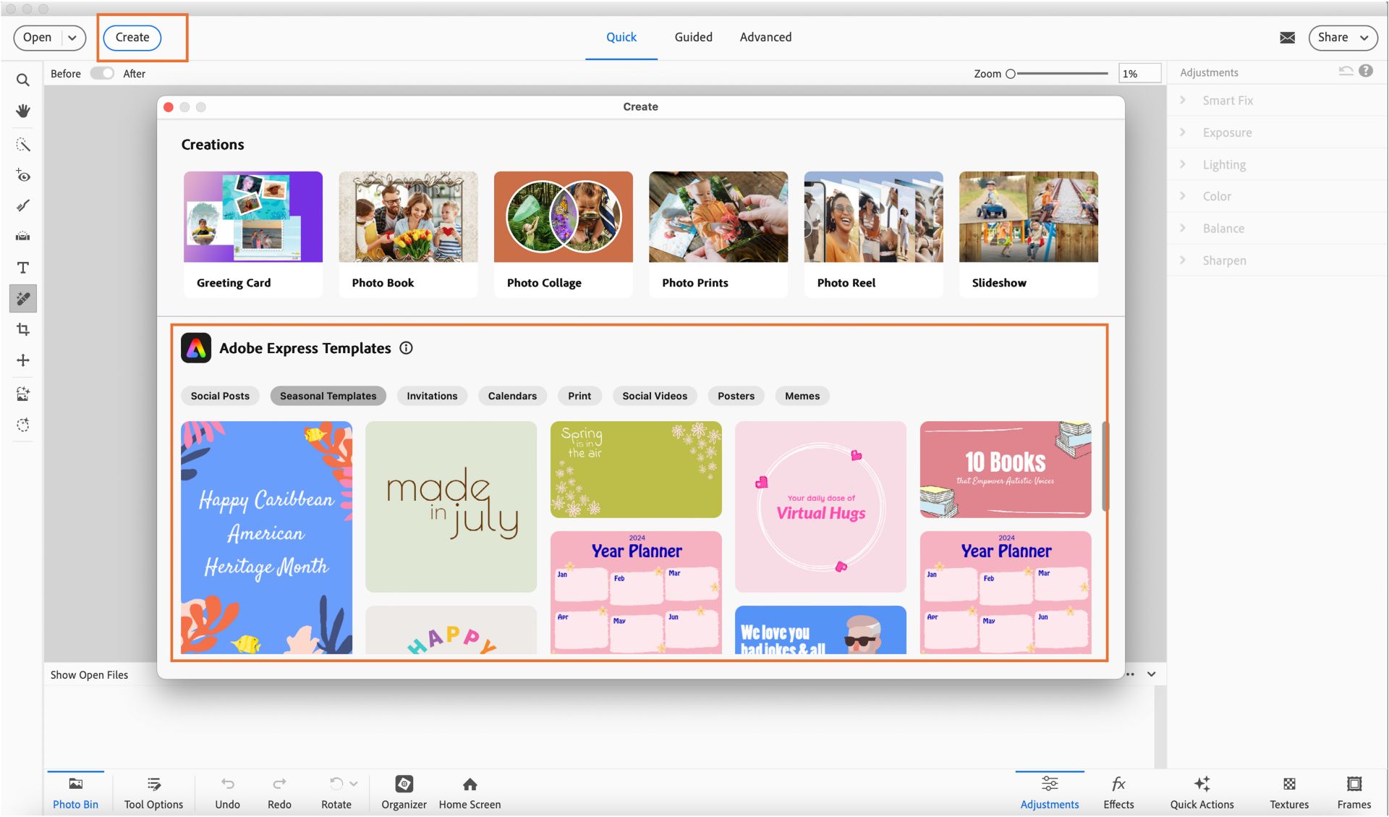The width and height of the screenshot is (1389, 817).
Task: Select the Crop tool
Action: point(22,329)
